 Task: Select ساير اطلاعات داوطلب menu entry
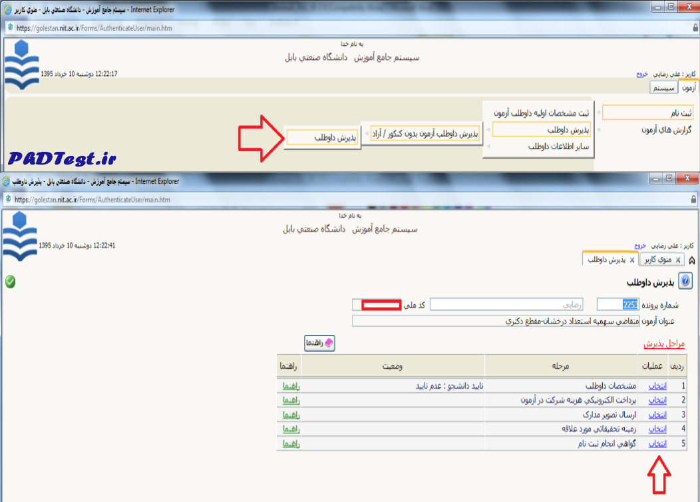[x=558, y=146]
